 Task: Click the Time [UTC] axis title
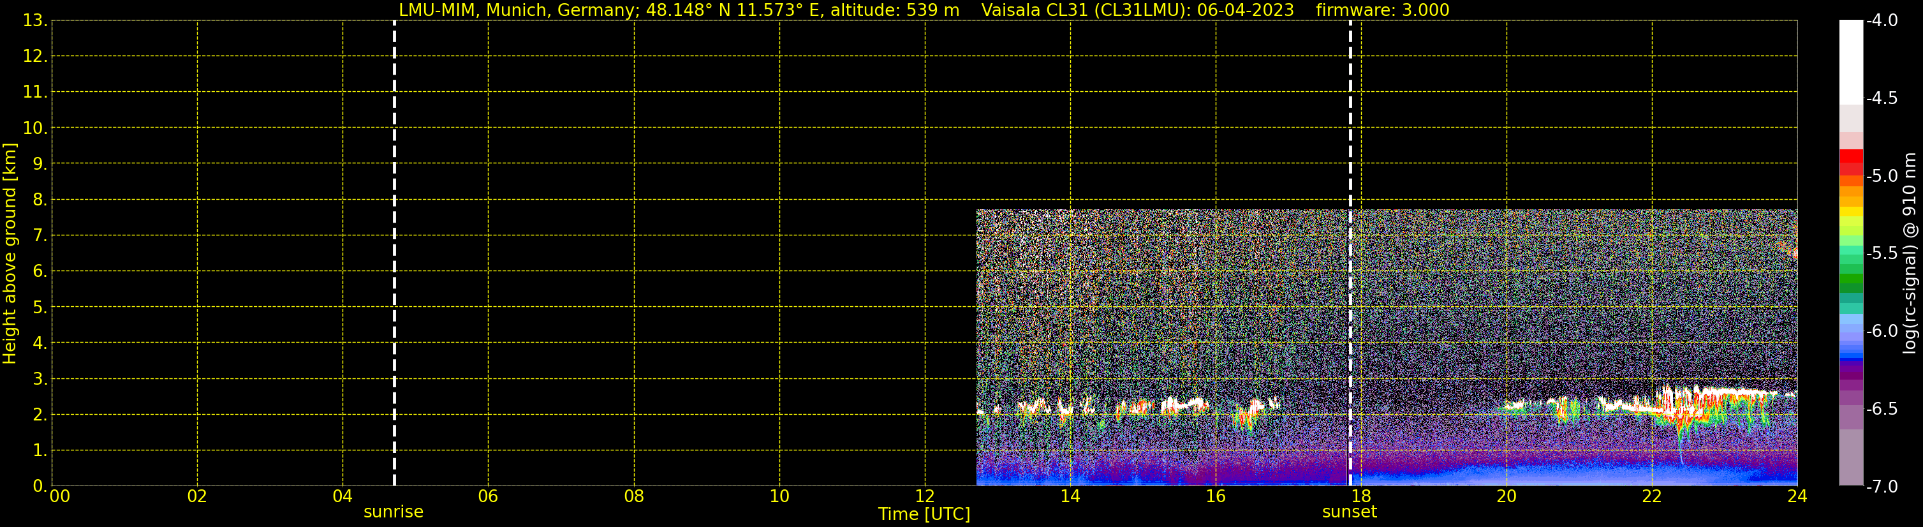[x=924, y=514]
